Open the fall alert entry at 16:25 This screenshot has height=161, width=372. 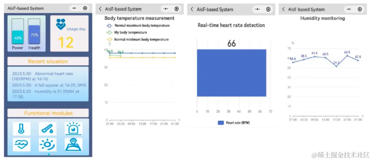pos(48,85)
